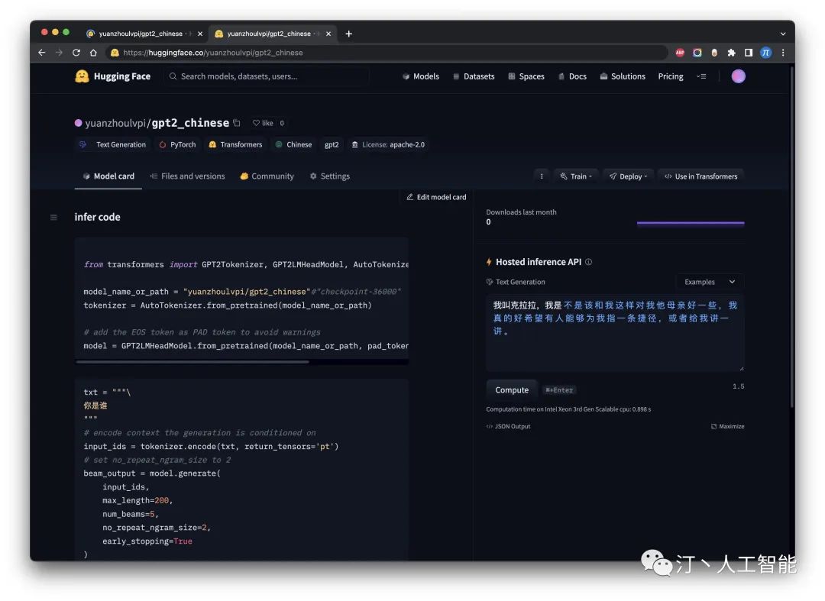Open the Community tab
This screenshot has height=601, width=825.
click(267, 176)
